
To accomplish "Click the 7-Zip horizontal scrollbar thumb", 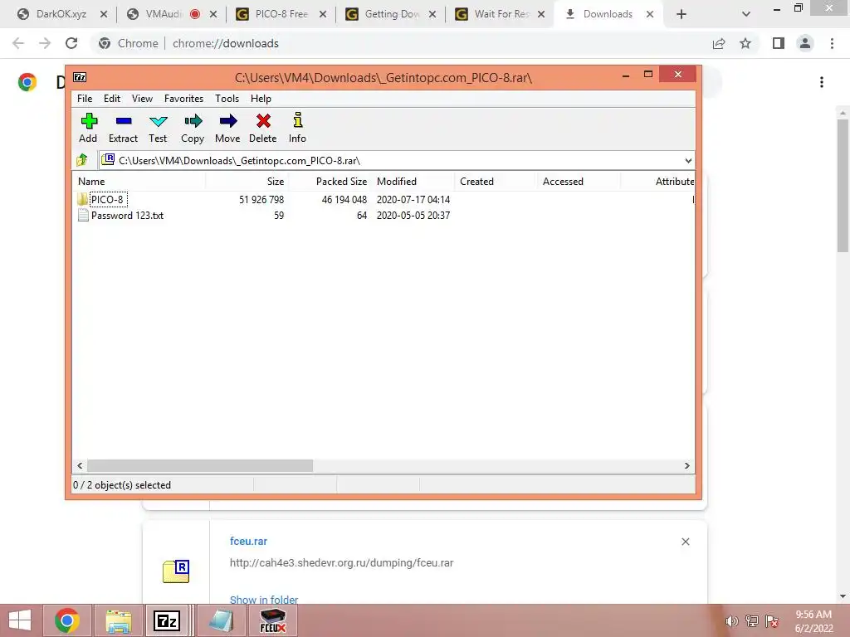I will (x=200, y=466).
